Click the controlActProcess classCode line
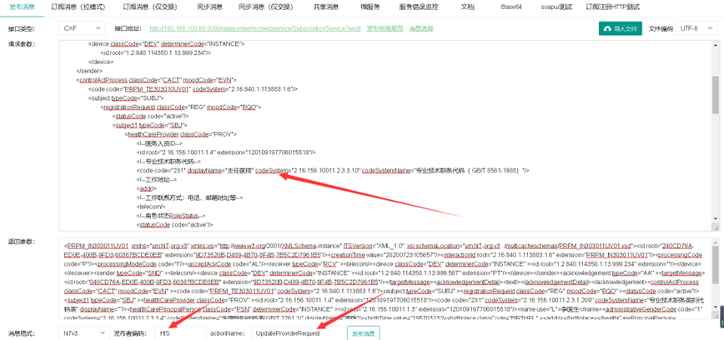The width and height of the screenshot is (724, 340). tap(157, 80)
